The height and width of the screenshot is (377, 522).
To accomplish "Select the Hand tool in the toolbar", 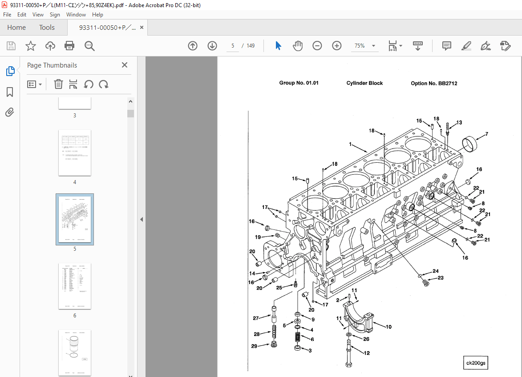I will tap(298, 45).
